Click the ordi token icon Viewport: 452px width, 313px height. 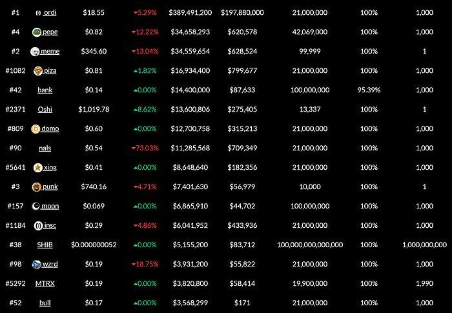tap(38, 13)
